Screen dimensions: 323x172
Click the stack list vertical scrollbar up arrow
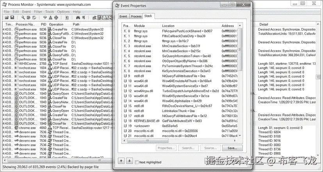click(240, 25)
